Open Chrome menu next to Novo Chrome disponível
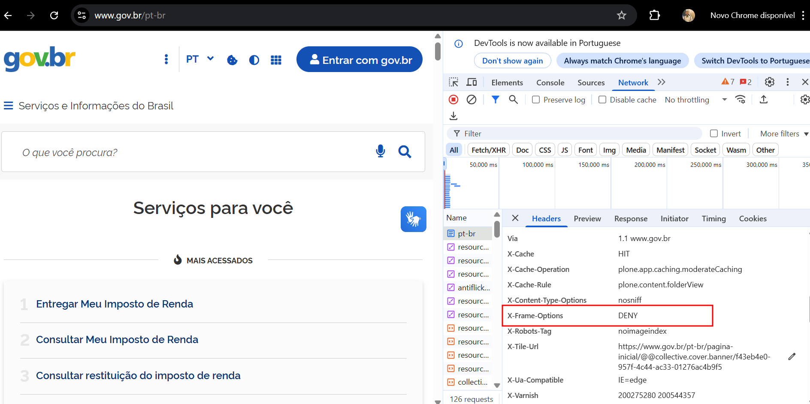Viewport: 810px width, 404px height. [x=803, y=15]
